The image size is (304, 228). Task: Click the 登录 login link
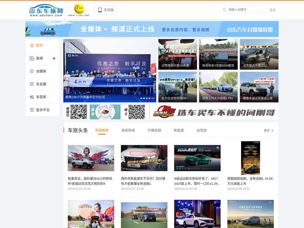point(272,10)
